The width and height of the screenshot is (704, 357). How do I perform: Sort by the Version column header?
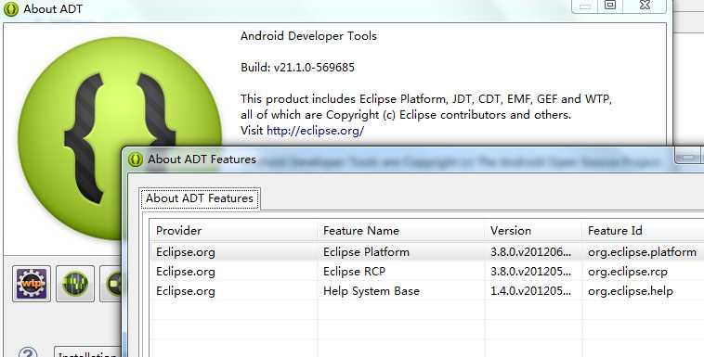pos(533,231)
